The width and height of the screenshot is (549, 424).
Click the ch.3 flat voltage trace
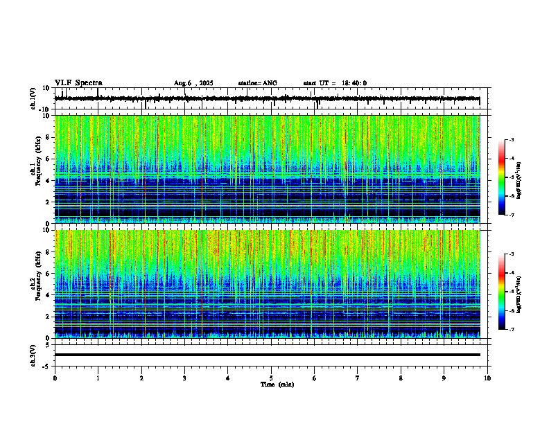pyautogui.click(x=268, y=355)
